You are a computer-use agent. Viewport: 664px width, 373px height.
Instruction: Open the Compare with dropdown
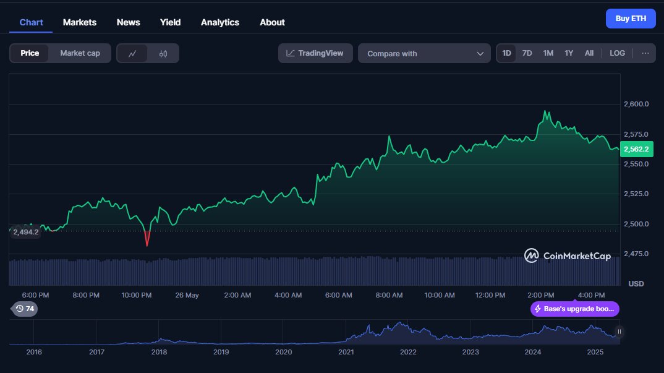click(x=424, y=53)
